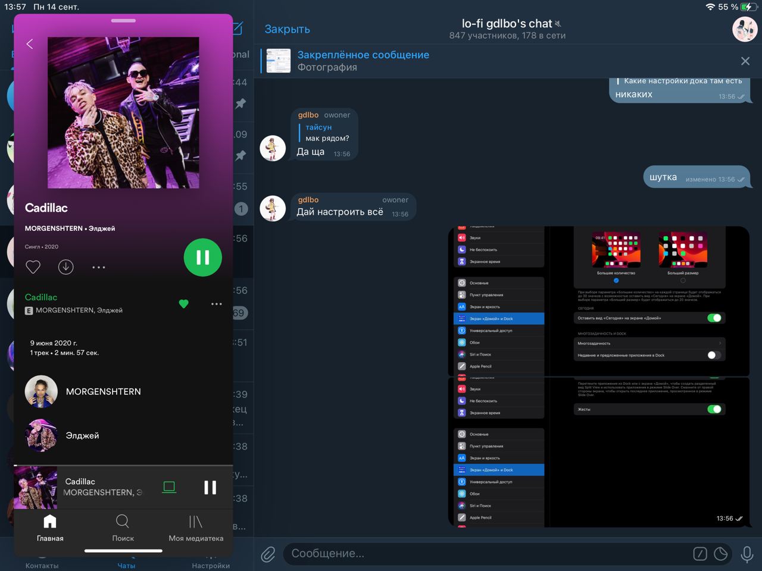
Task: Pause playback with large green button
Action: (x=203, y=258)
